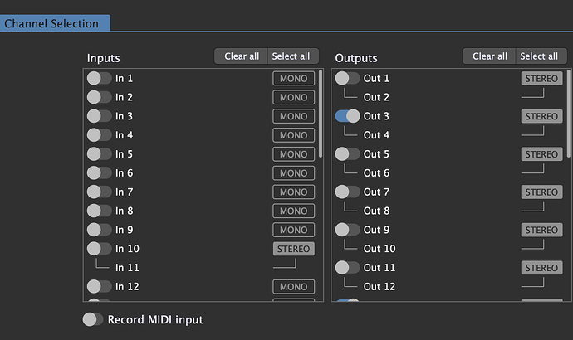Click the Outputs list scrollbar
This screenshot has width=573, height=340.
click(569, 112)
